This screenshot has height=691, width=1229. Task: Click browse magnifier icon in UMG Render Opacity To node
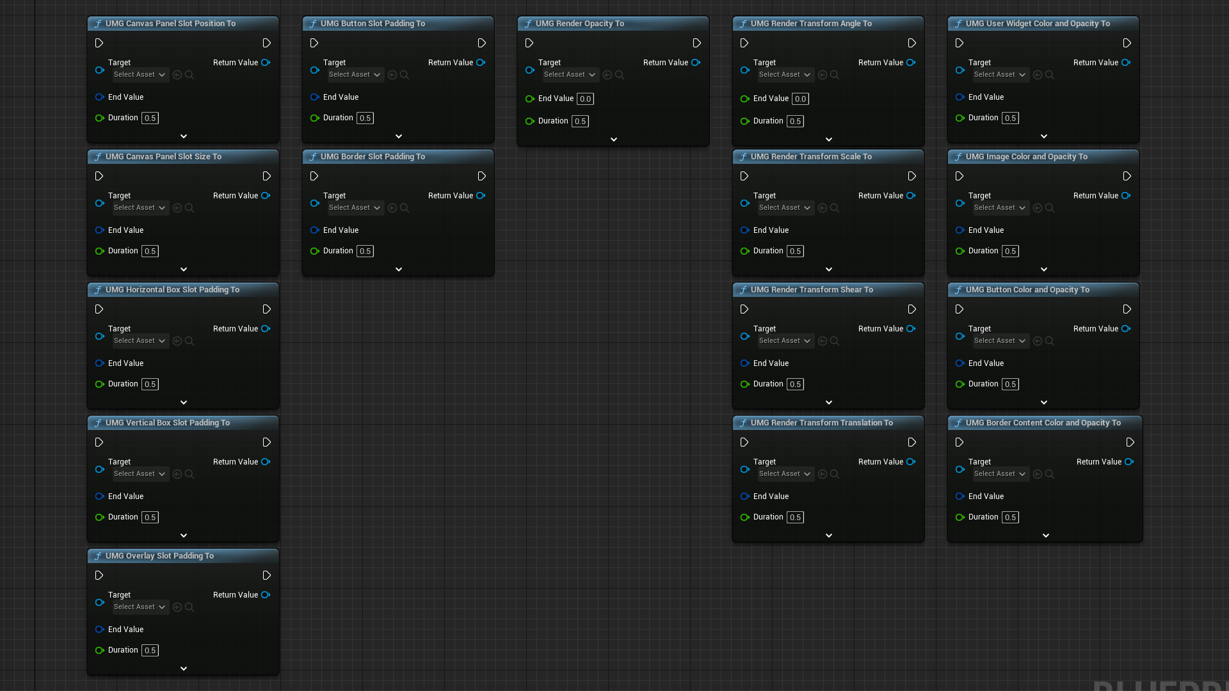(x=619, y=75)
